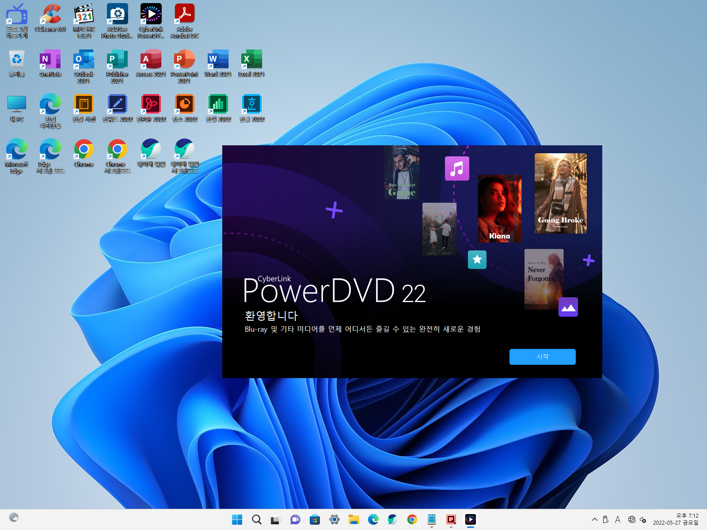Open Task View on taskbar
707x530 pixels.
276,519
